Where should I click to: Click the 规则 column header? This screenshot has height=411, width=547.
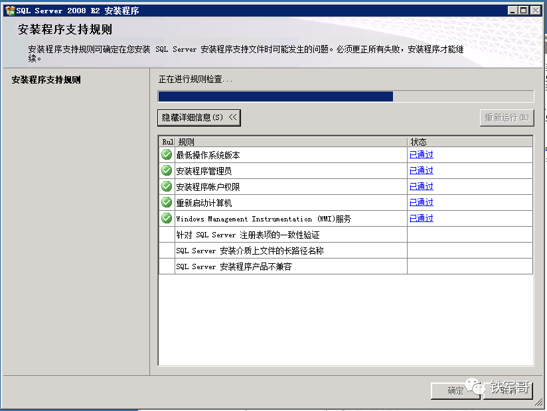click(291, 142)
